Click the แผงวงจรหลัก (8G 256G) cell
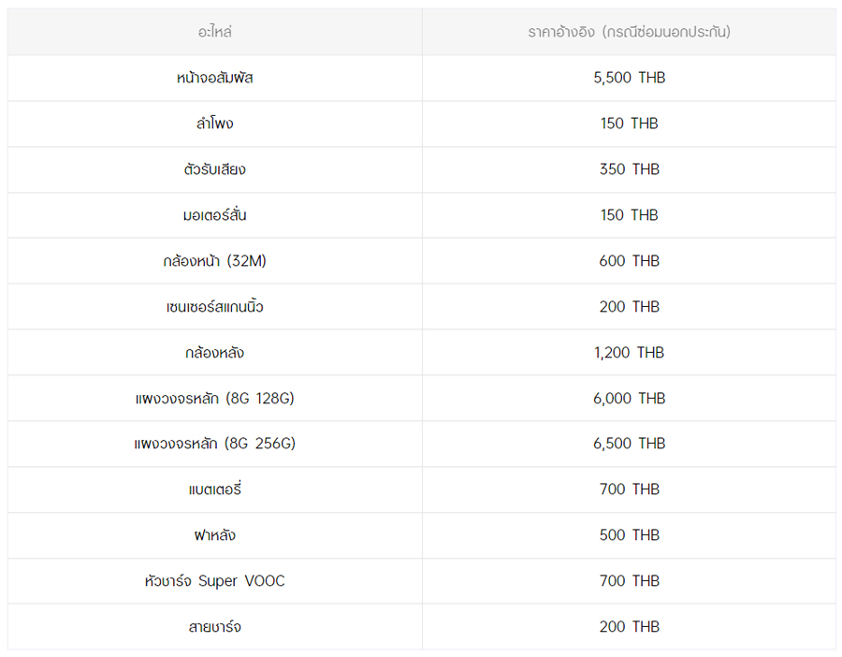Image resolution: width=842 pixels, height=657 pixels. pyautogui.click(x=214, y=444)
